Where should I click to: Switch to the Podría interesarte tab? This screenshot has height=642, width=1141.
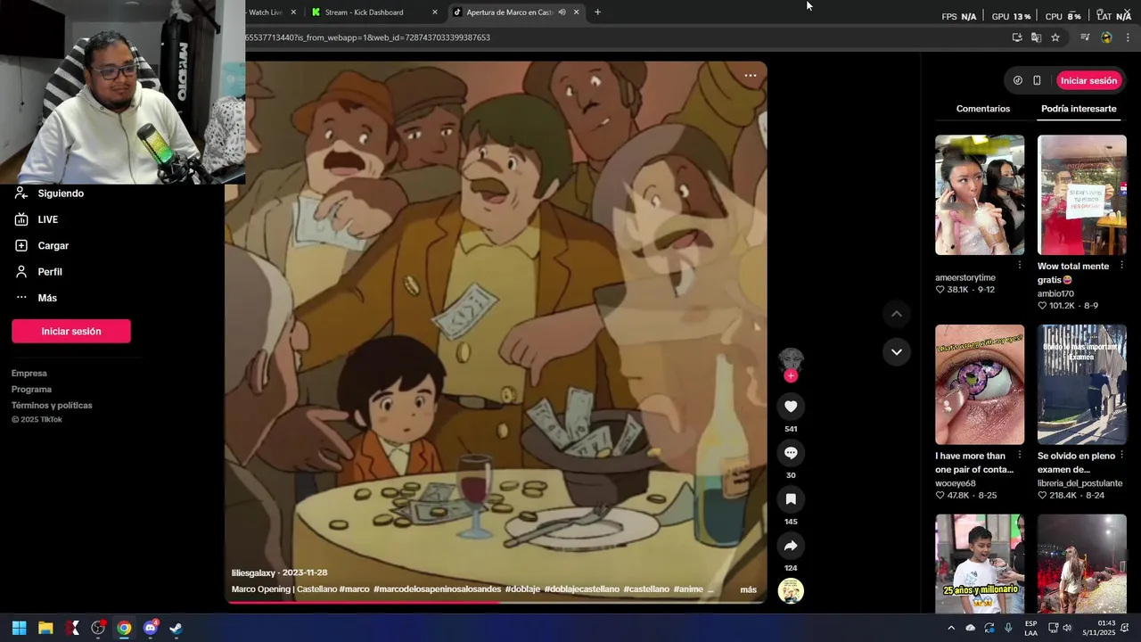1079,109
